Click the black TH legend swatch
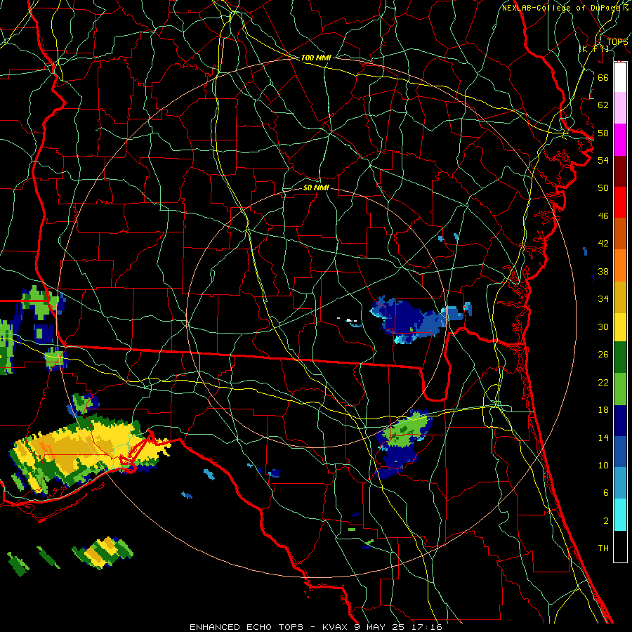 pos(620,546)
